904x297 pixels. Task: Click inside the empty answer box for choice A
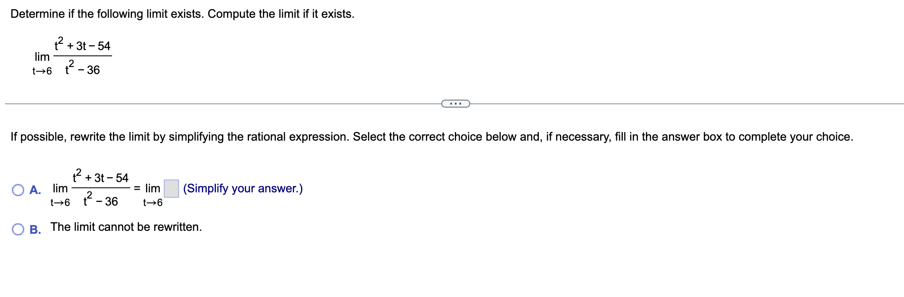tap(170, 188)
